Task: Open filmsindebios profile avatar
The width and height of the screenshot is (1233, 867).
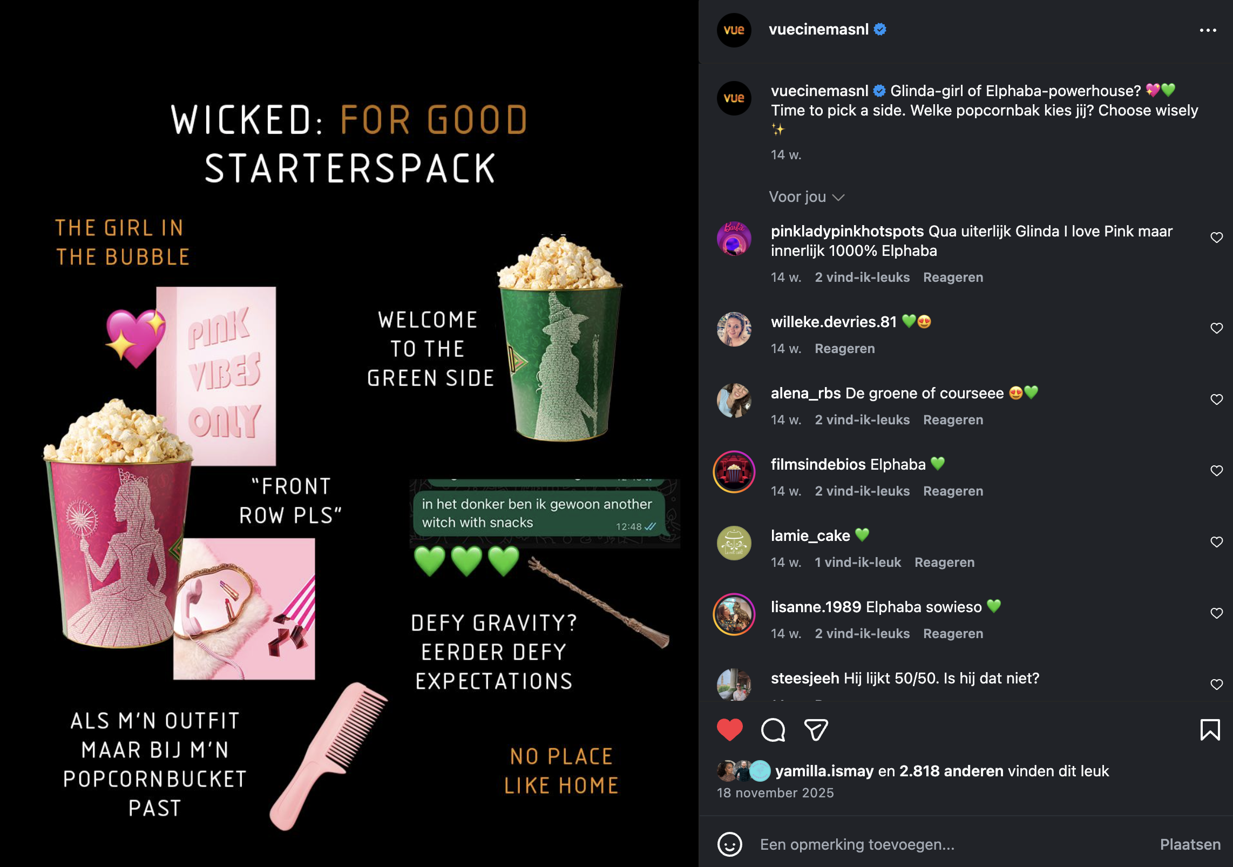Action: coord(734,472)
